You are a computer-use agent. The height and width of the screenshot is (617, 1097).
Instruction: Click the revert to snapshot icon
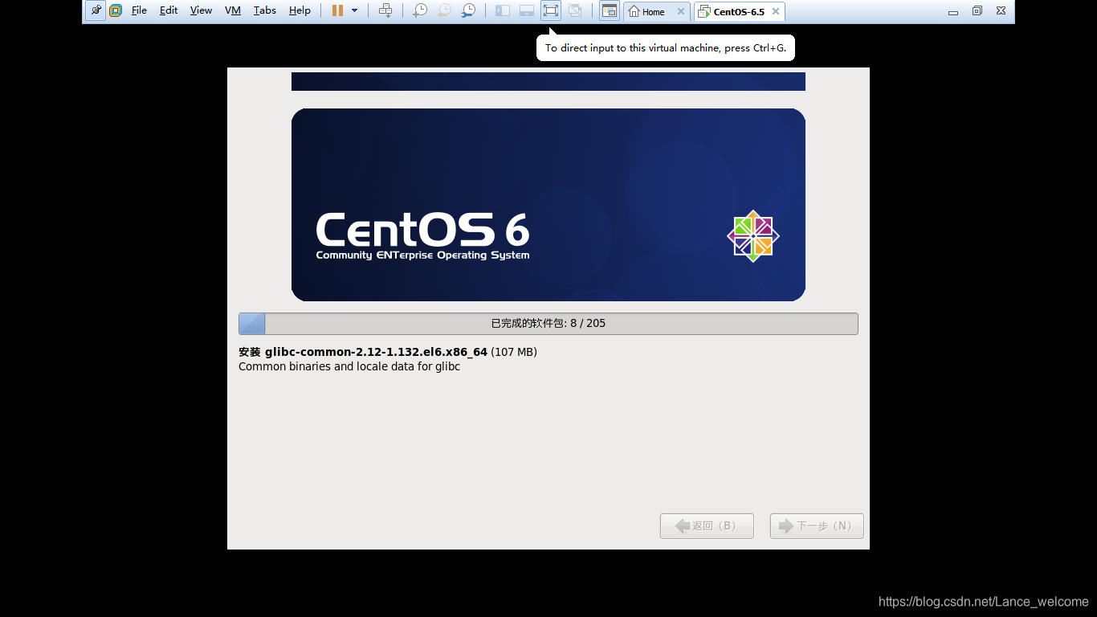444,11
